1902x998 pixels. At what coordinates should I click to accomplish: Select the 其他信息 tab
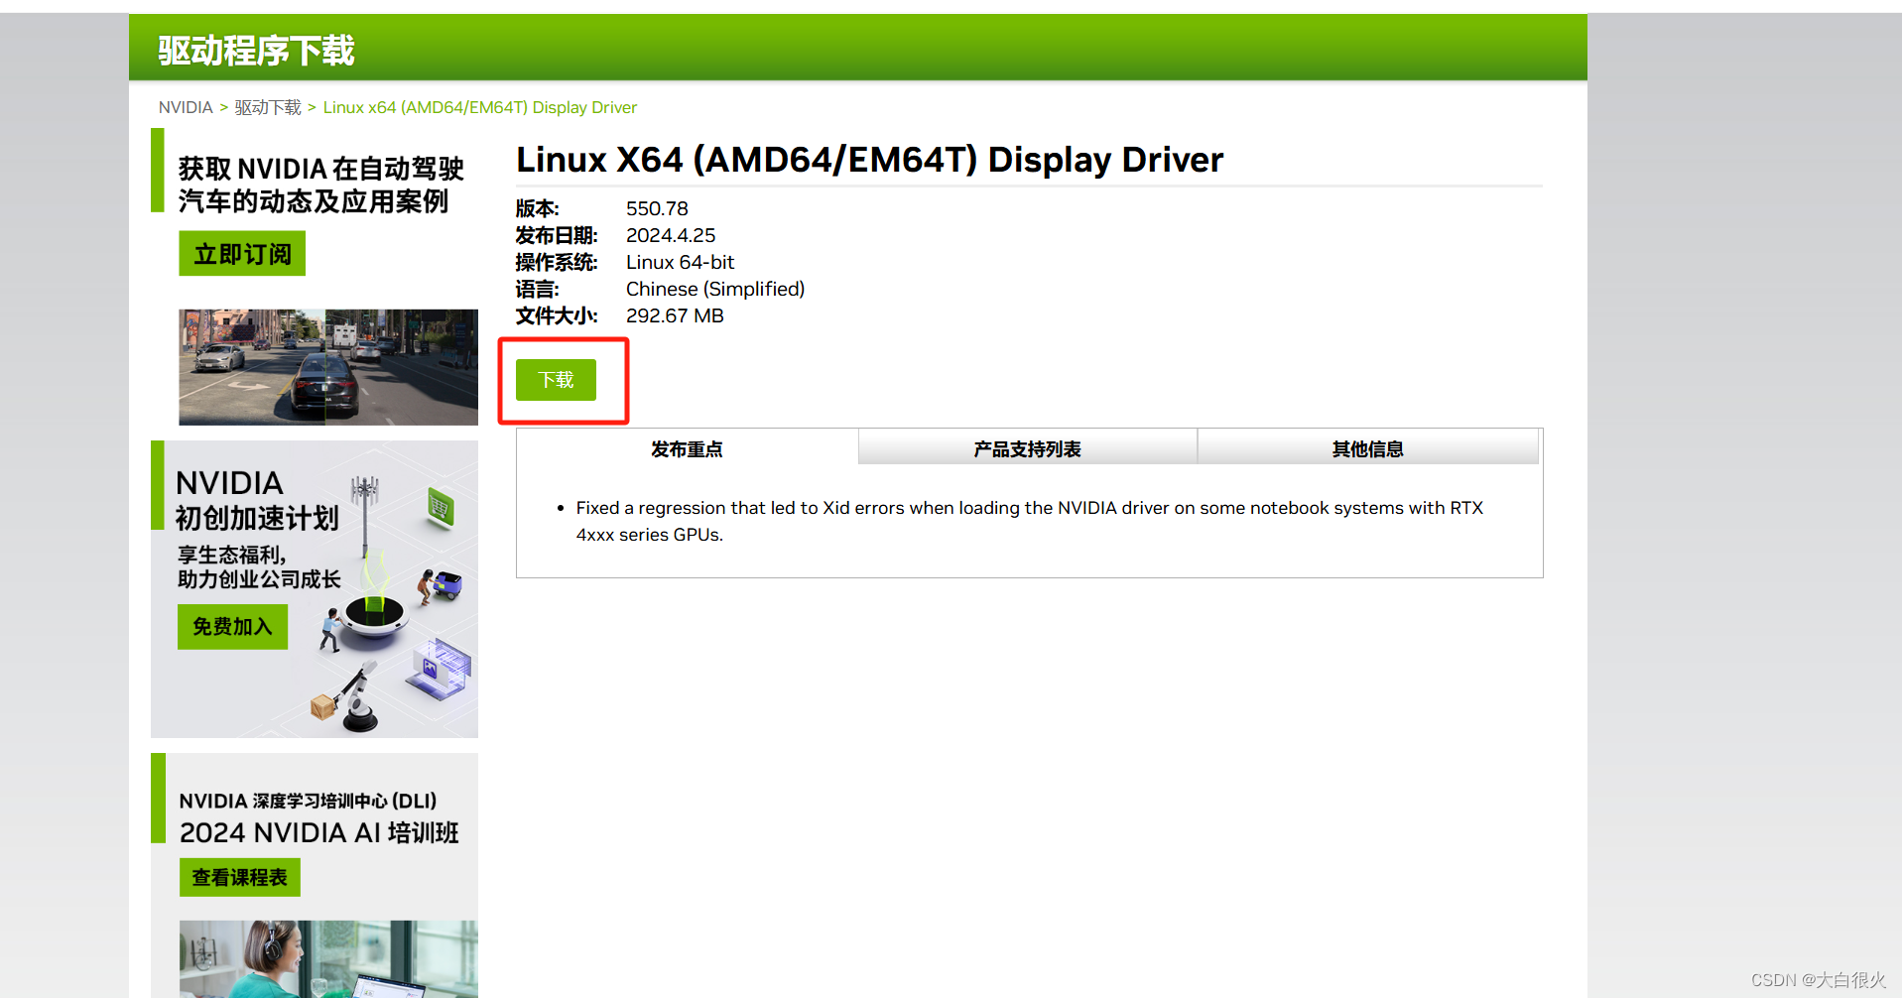point(1367,448)
